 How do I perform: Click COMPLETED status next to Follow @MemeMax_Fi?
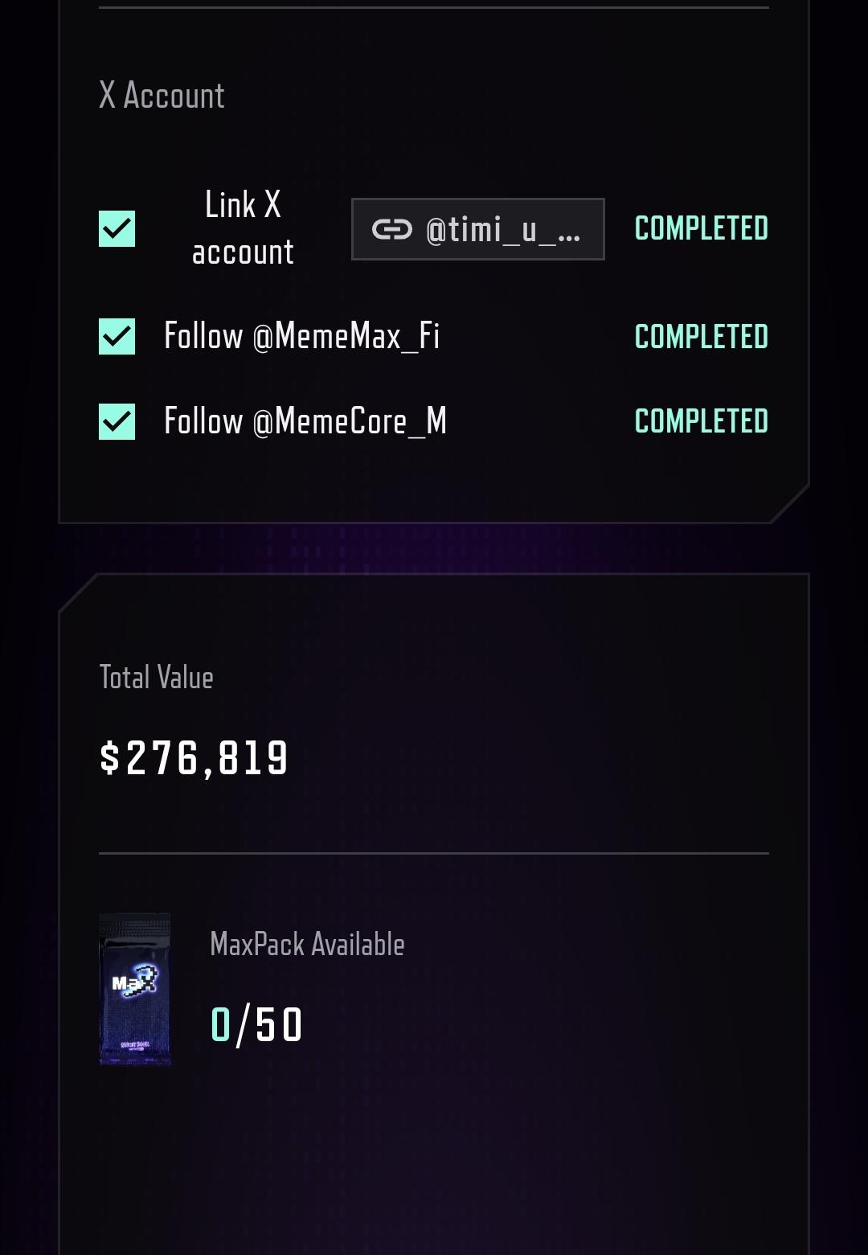[x=701, y=337]
